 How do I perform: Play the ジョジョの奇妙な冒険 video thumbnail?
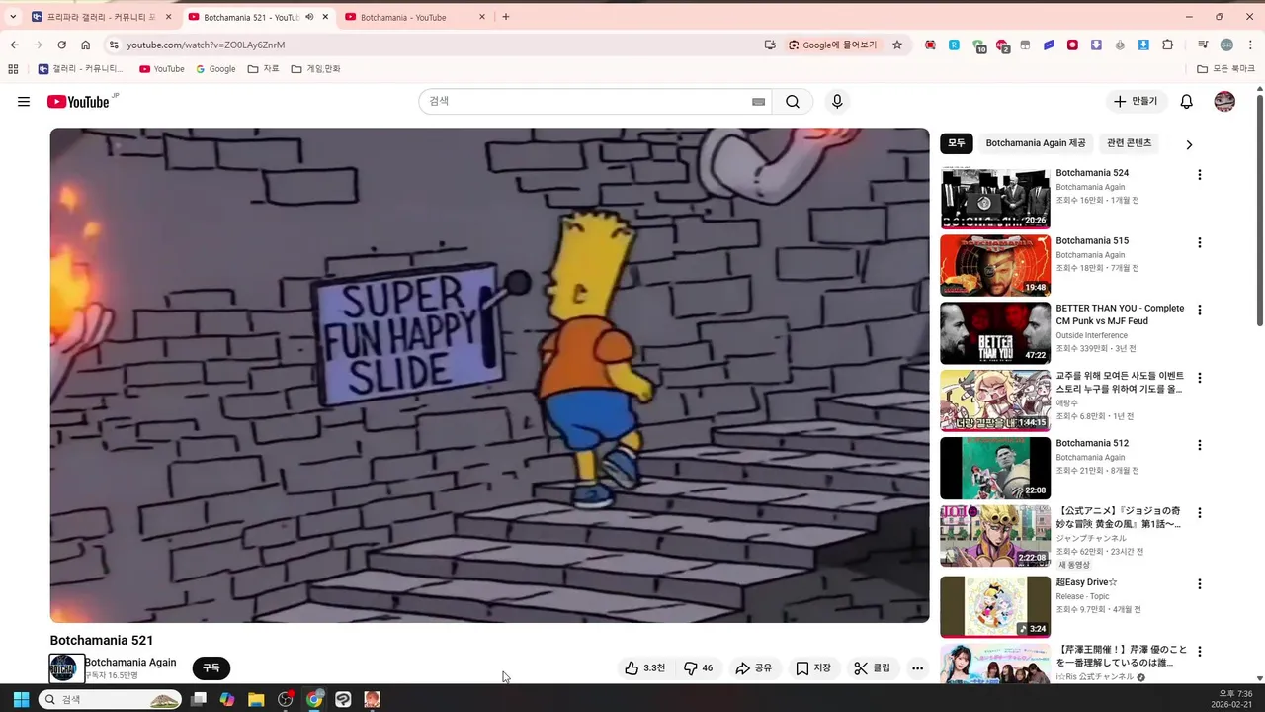point(995,536)
